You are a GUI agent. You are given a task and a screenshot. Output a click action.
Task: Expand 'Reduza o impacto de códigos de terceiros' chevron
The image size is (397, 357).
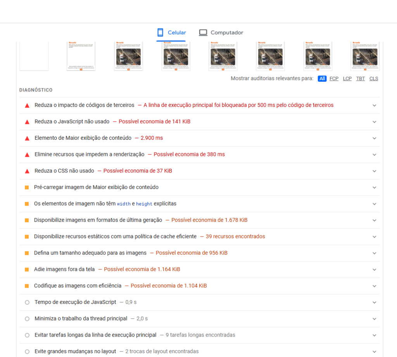375,105
